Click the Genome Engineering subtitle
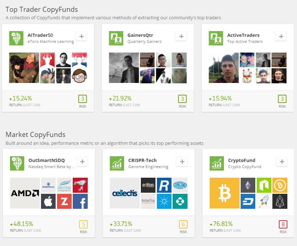297x246 pixels. (148, 167)
